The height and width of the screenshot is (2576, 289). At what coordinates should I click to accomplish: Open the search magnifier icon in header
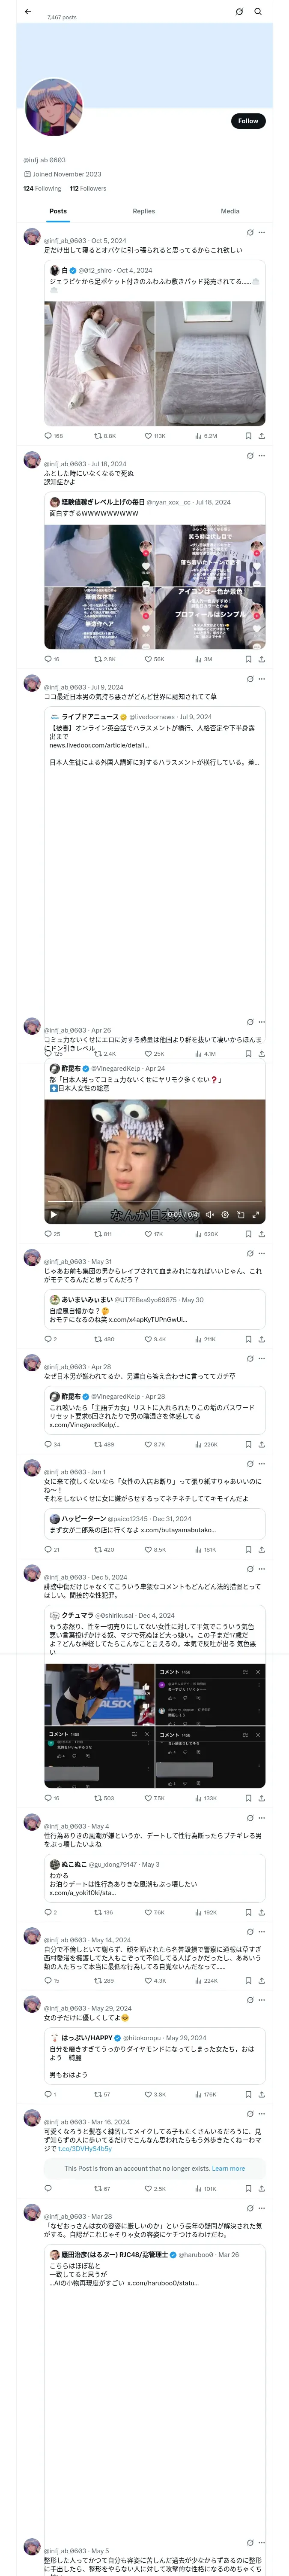click(x=257, y=11)
